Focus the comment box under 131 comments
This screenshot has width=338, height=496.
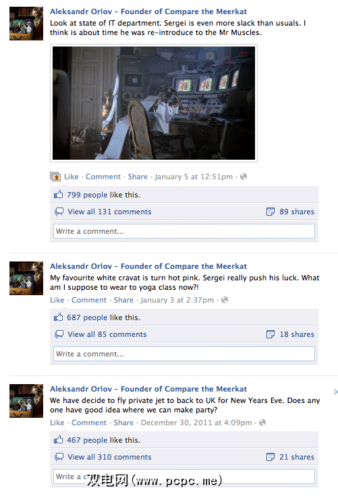pos(184,231)
